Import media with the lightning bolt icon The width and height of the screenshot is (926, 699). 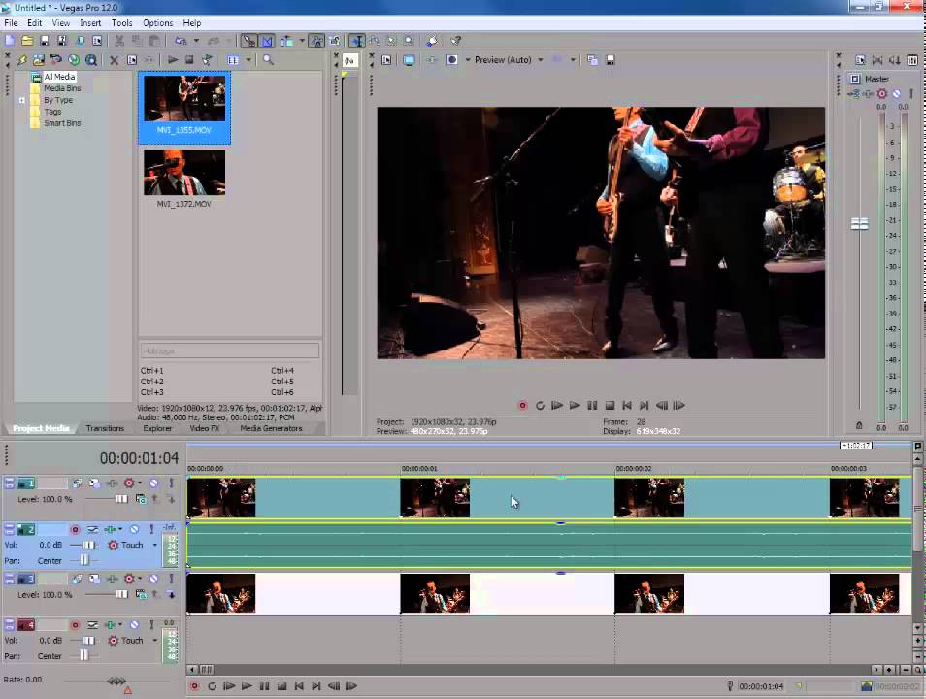click(x=21, y=60)
